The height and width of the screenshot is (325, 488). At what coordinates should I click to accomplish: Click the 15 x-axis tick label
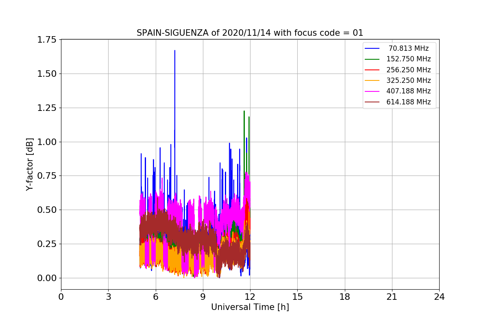click(x=297, y=297)
